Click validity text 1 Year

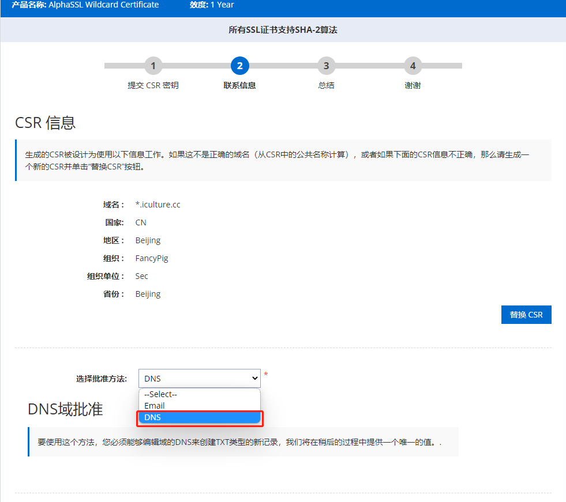click(222, 5)
